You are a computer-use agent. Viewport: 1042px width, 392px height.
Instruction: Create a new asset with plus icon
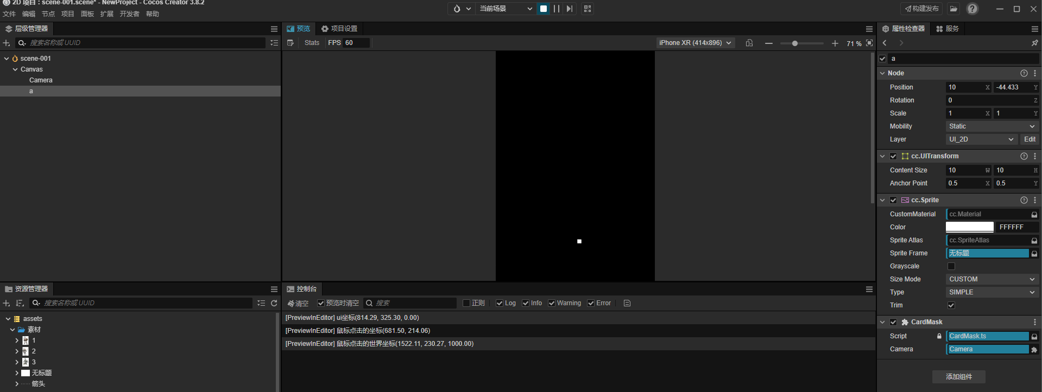[7, 303]
